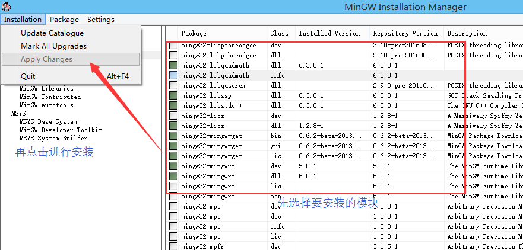Open the Package menu
The image size is (523, 250).
pos(64,20)
